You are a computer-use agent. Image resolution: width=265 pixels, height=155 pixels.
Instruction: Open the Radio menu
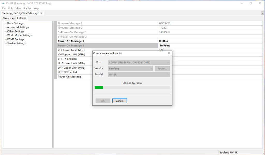point(27,9)
